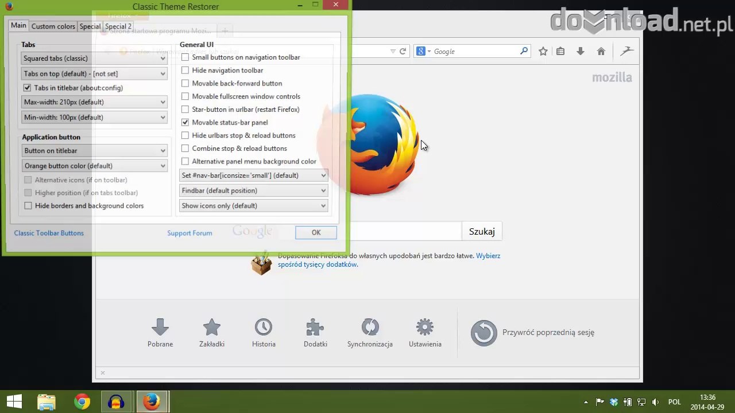Open Ustawienia settings shortcut on start page

point(425,333)
